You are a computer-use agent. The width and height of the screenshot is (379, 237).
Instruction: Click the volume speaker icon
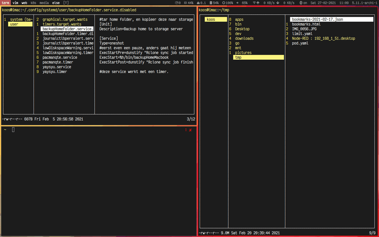(237, 3)
